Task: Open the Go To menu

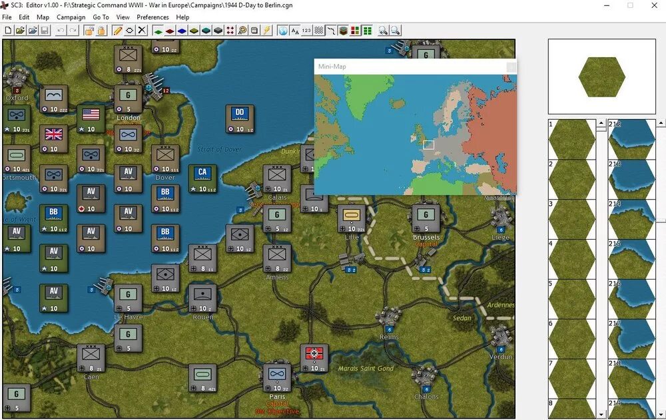Action: [101, 17]
